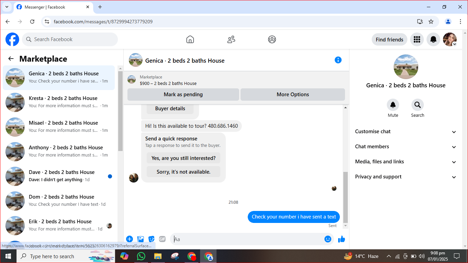Open the Anthony conversation

tap(59, 152)
